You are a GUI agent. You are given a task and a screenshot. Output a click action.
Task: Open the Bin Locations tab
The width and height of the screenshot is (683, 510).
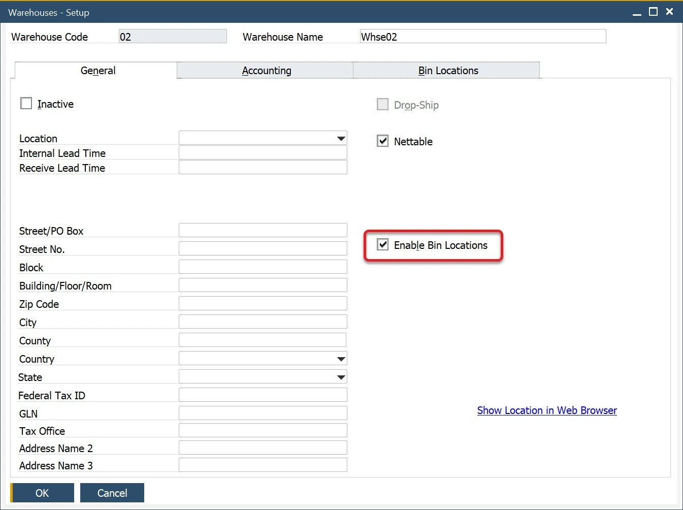448,71
